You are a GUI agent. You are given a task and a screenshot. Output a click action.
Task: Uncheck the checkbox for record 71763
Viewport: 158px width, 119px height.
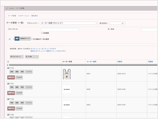[8, 68]
